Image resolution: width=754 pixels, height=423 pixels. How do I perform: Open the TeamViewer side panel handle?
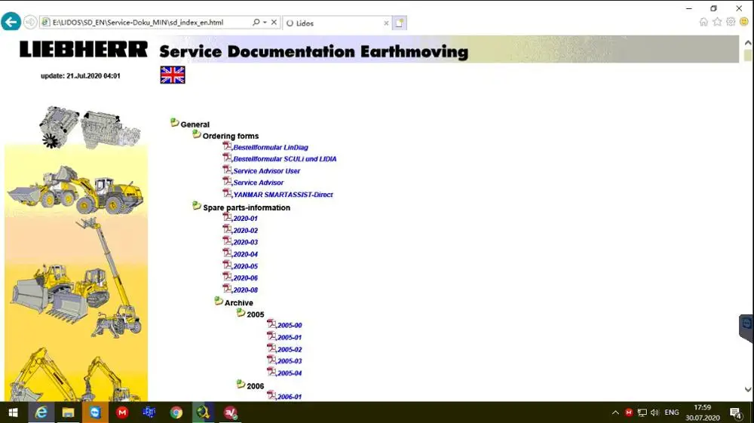click(746, 328)
